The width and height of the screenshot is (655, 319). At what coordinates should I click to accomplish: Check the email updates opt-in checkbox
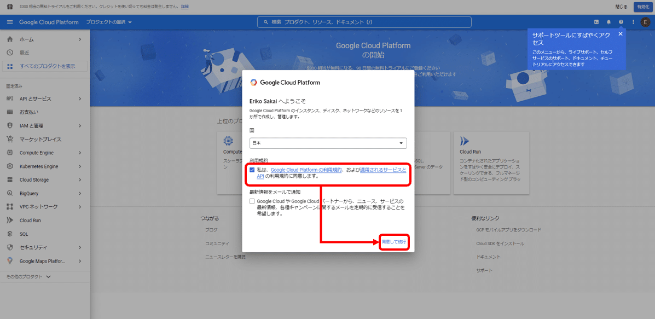point(252,201)
